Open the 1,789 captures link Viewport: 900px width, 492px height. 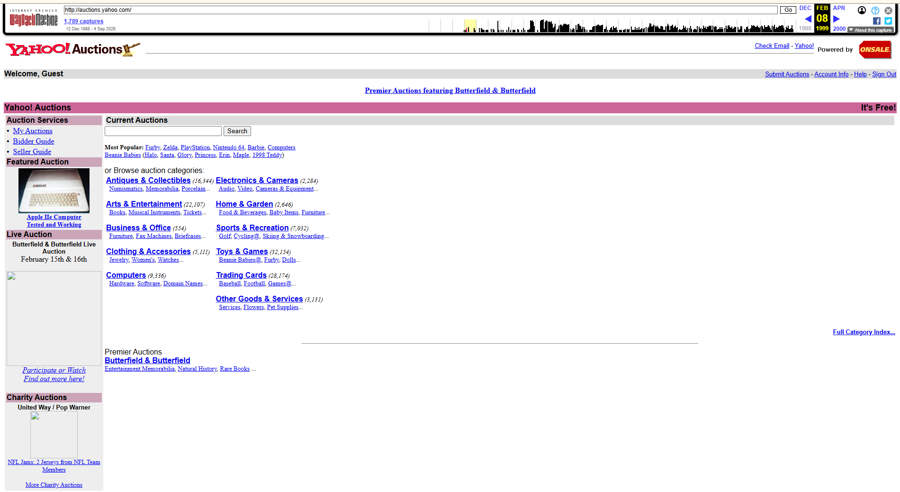[84, 21]
